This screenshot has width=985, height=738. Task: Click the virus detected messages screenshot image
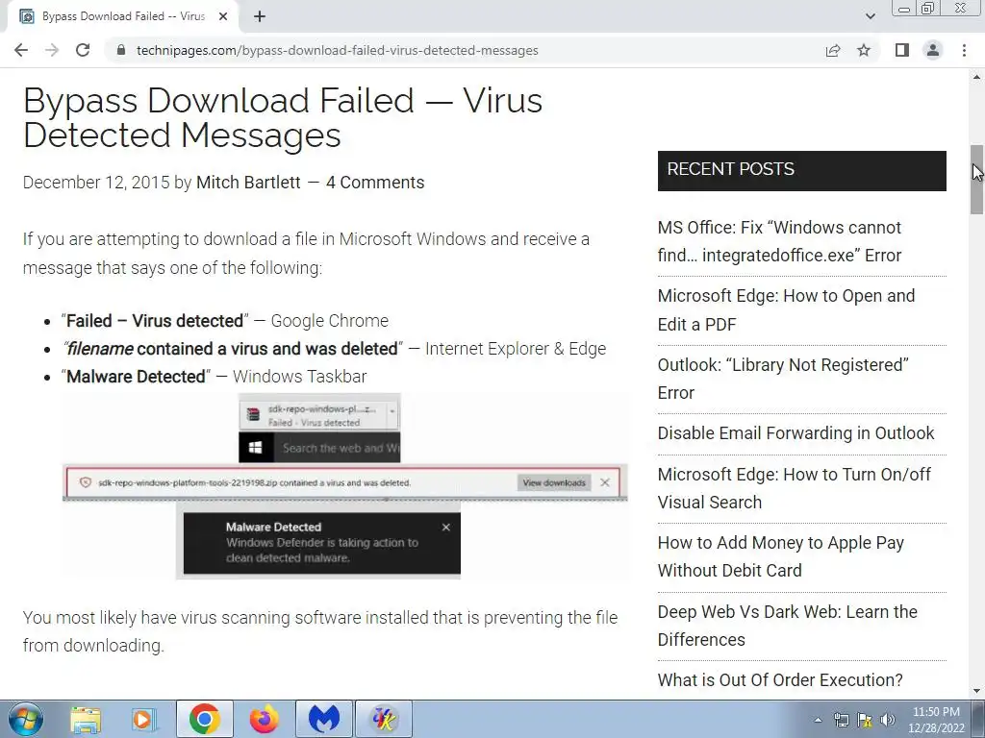345,486
